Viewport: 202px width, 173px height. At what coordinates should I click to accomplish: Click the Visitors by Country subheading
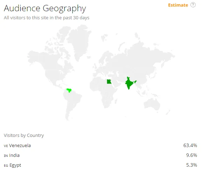coord(24,136)
